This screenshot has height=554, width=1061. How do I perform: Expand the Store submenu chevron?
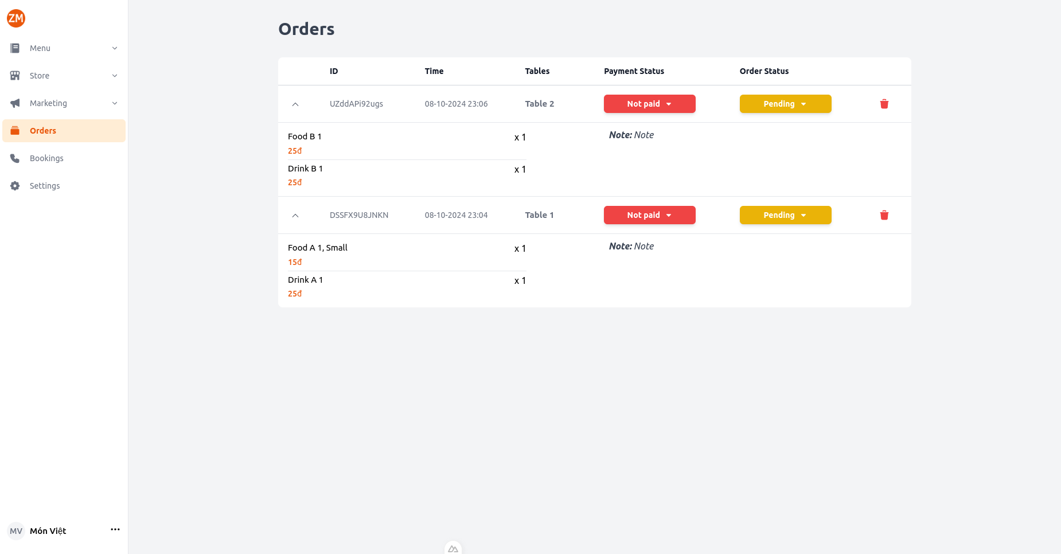115,76
